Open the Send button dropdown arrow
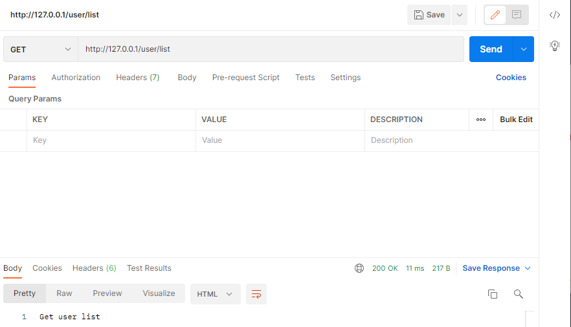This screenshot has height=327, width=571. click(524, 49)
